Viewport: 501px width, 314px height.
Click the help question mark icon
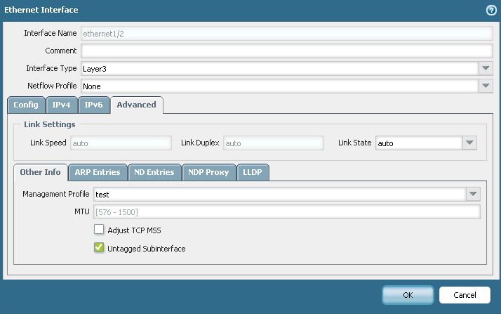tap(491, 10)
